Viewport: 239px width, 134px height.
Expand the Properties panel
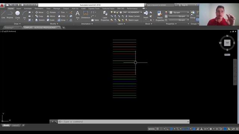click(x=171, y=24)
